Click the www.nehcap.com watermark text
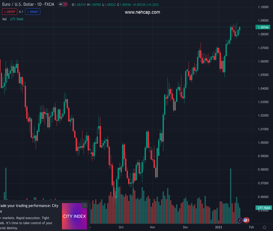This screenshot has height=231, width=273. pos(142,12)
